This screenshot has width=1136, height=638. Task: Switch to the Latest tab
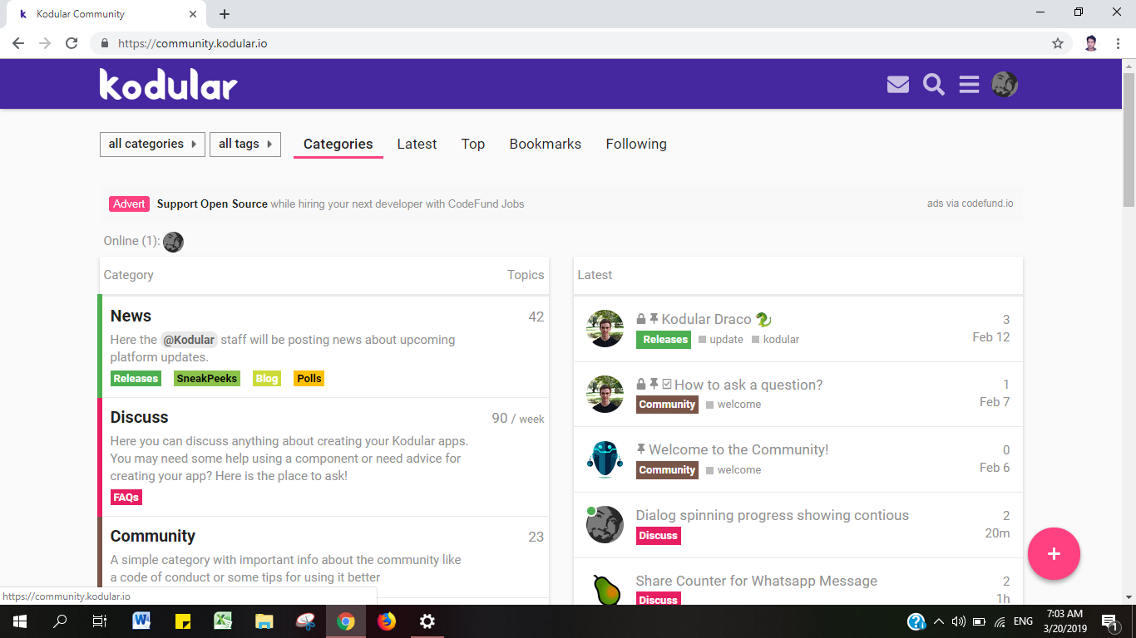point(417,144)
